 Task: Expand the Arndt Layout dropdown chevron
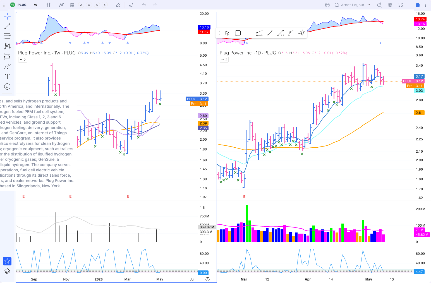[369, 5]
